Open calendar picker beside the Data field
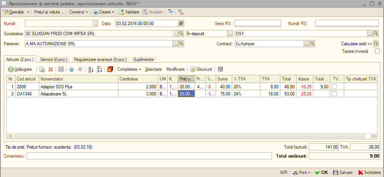 tap(181, 24)
